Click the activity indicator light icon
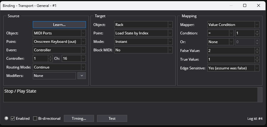 pyautogui.click(x=6, y=118)
